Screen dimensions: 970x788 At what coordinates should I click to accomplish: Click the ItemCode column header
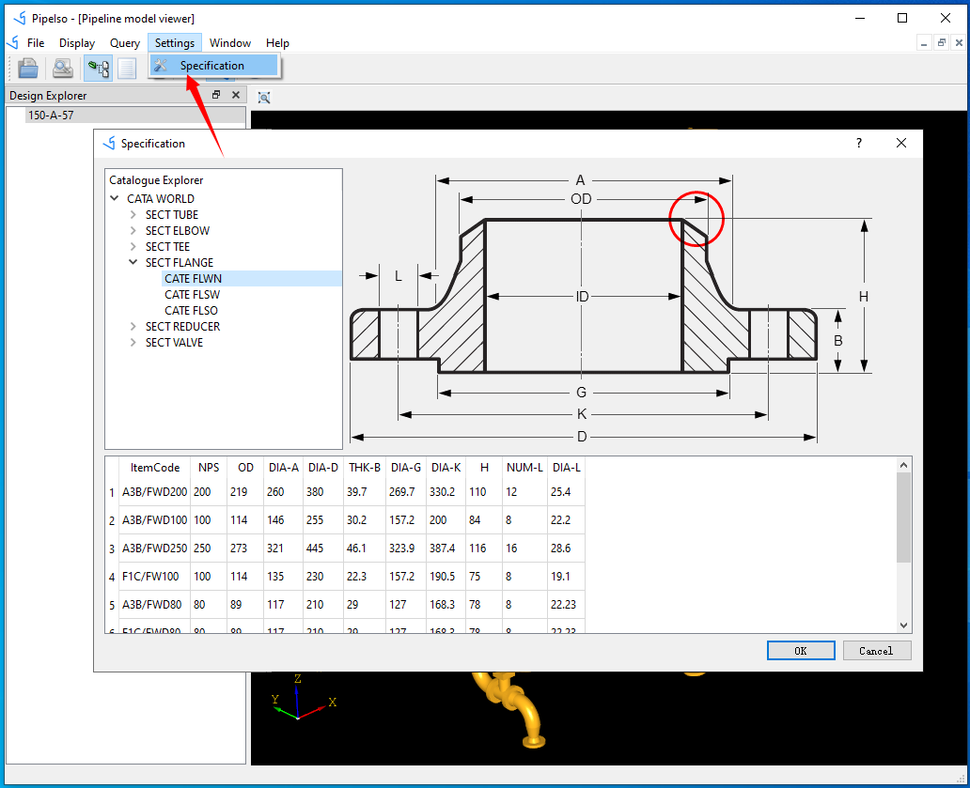(x=155, y=468)
